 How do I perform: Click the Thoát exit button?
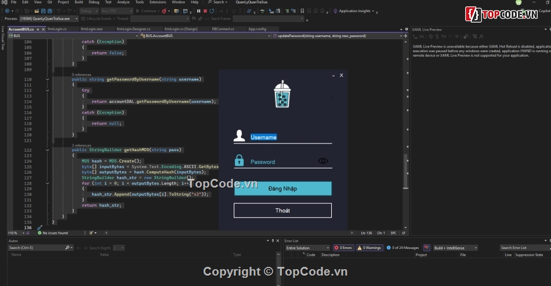pos(282,210)
